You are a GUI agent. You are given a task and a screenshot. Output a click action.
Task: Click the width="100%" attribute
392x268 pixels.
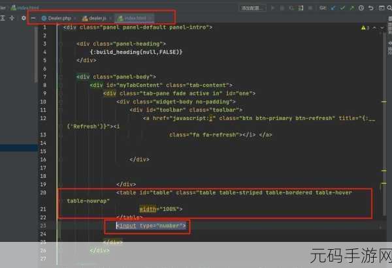161,209
